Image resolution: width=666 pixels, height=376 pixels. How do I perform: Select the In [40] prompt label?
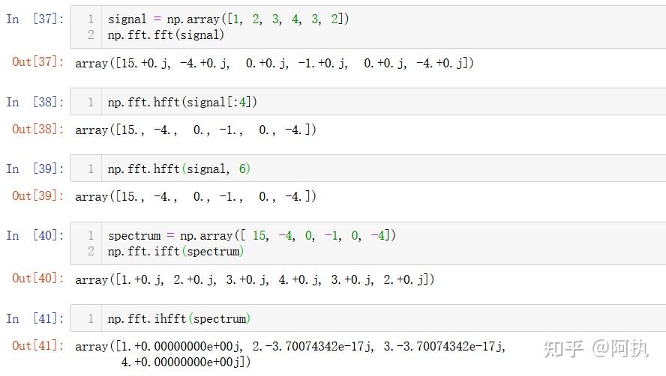coord(34,235)
